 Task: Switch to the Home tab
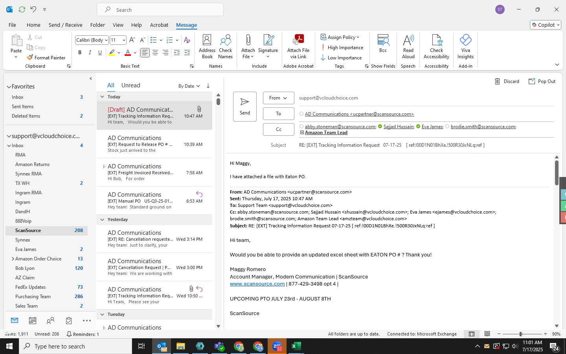(x=33, y=25)
